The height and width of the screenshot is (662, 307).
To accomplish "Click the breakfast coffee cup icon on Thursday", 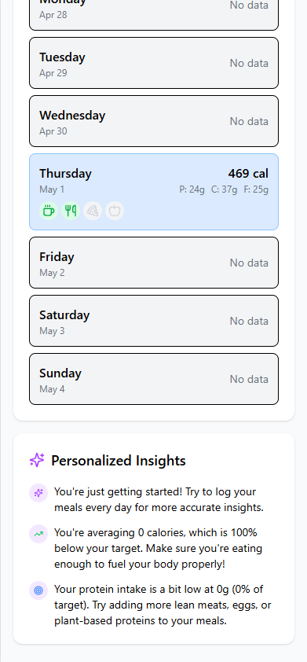I will point(49,211).
